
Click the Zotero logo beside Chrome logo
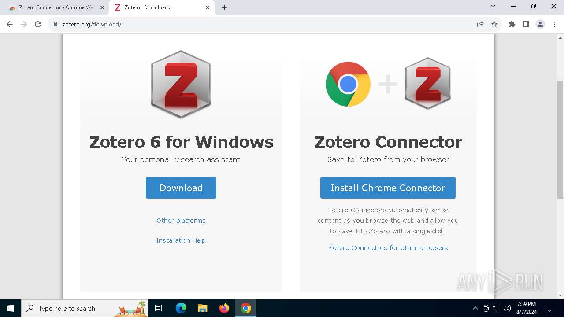[428, 84]
